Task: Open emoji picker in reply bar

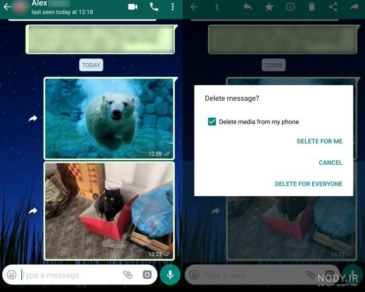Action: (x=194, y=275)
